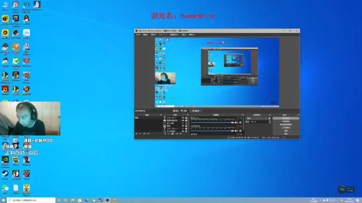Click Settings button in OBS Controls
The image size is (362, 203).
[x=286, y=131]
